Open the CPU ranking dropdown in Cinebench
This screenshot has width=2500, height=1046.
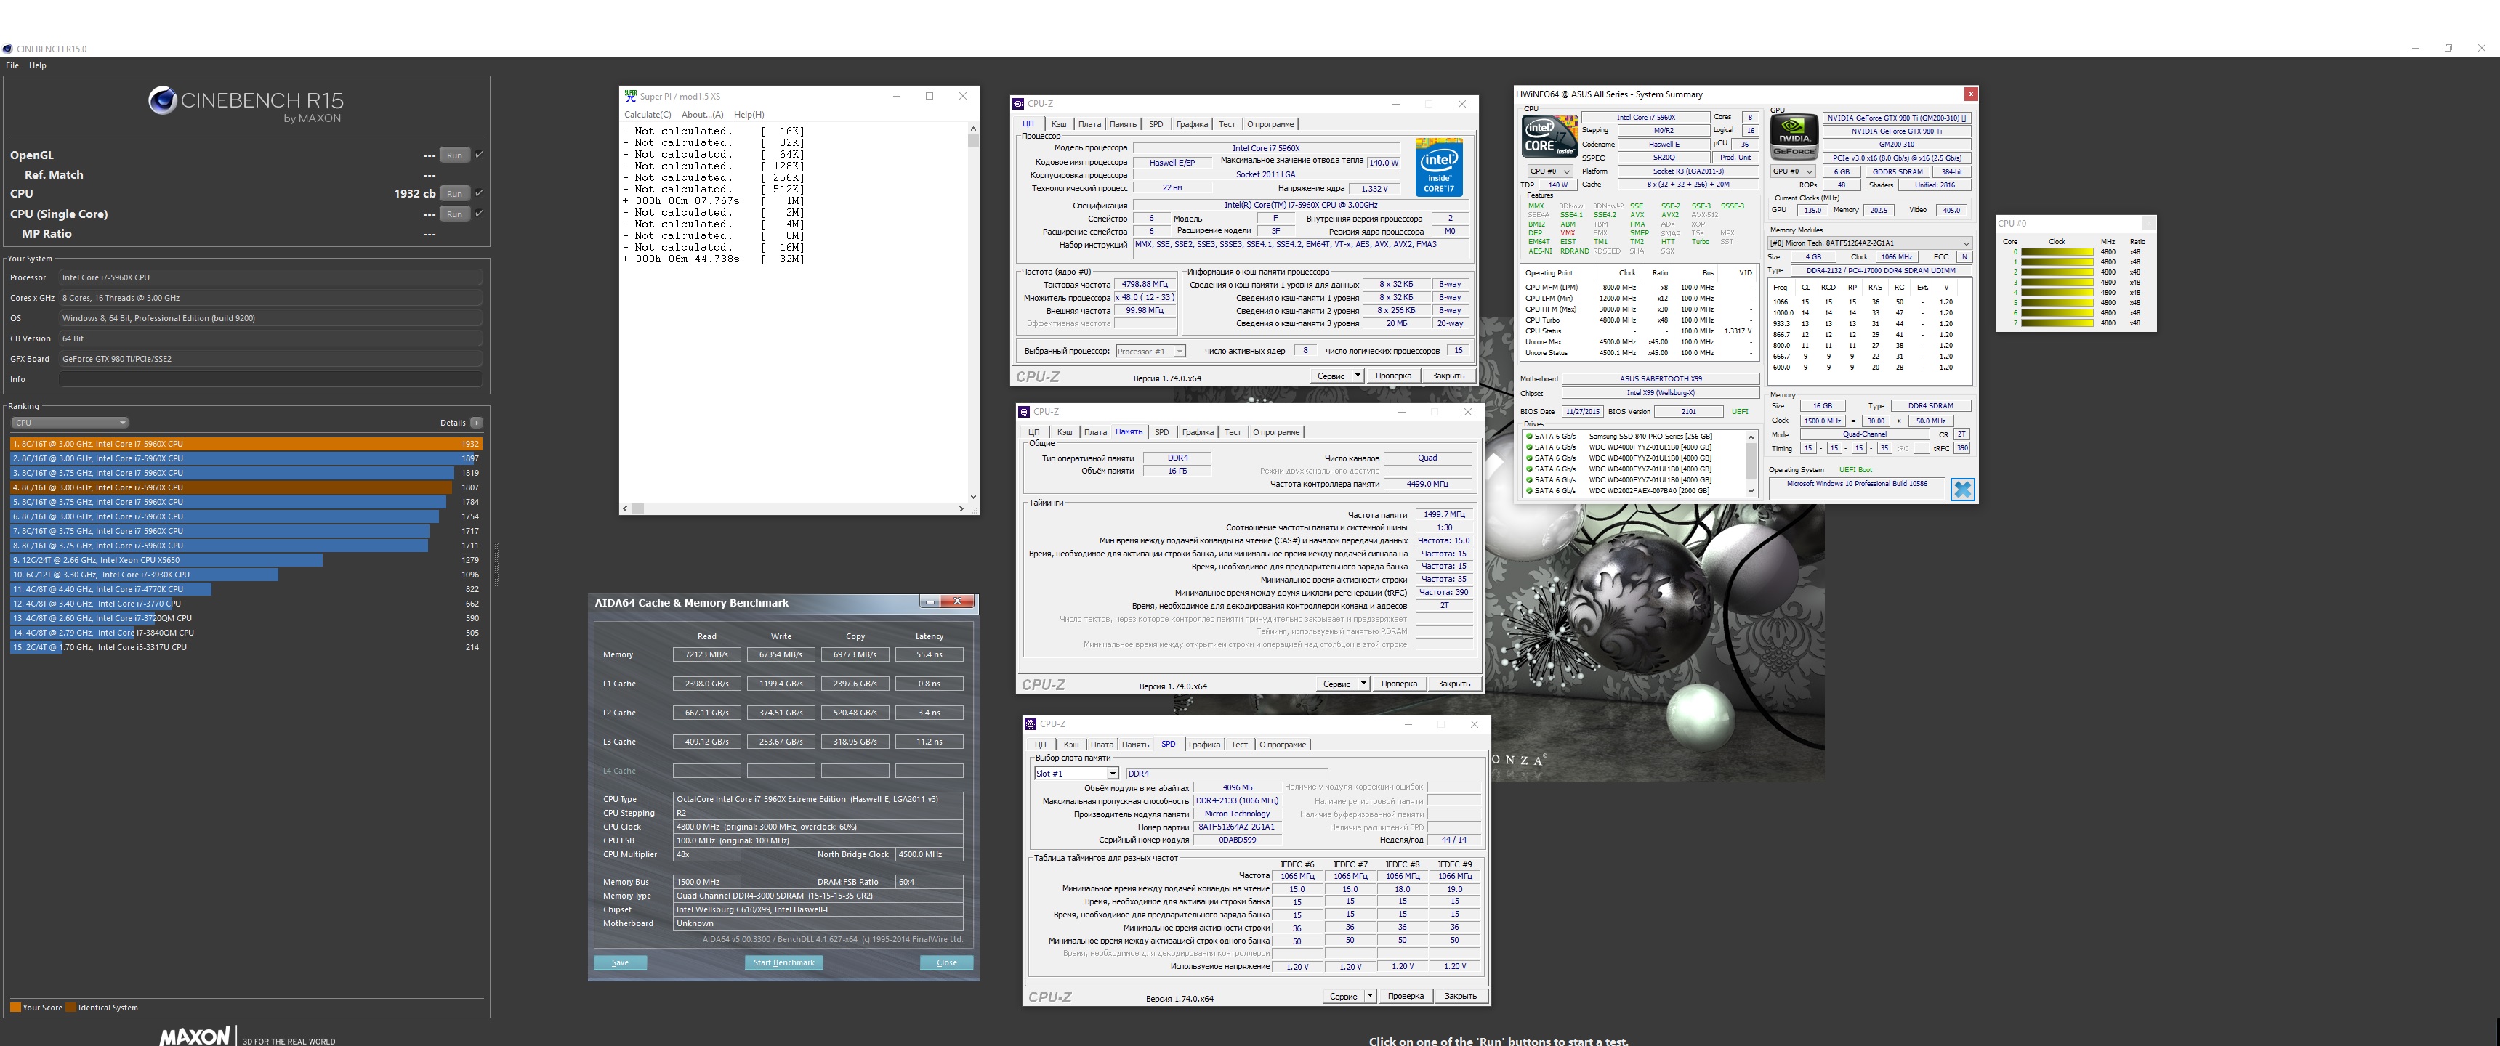pos(69,423)
